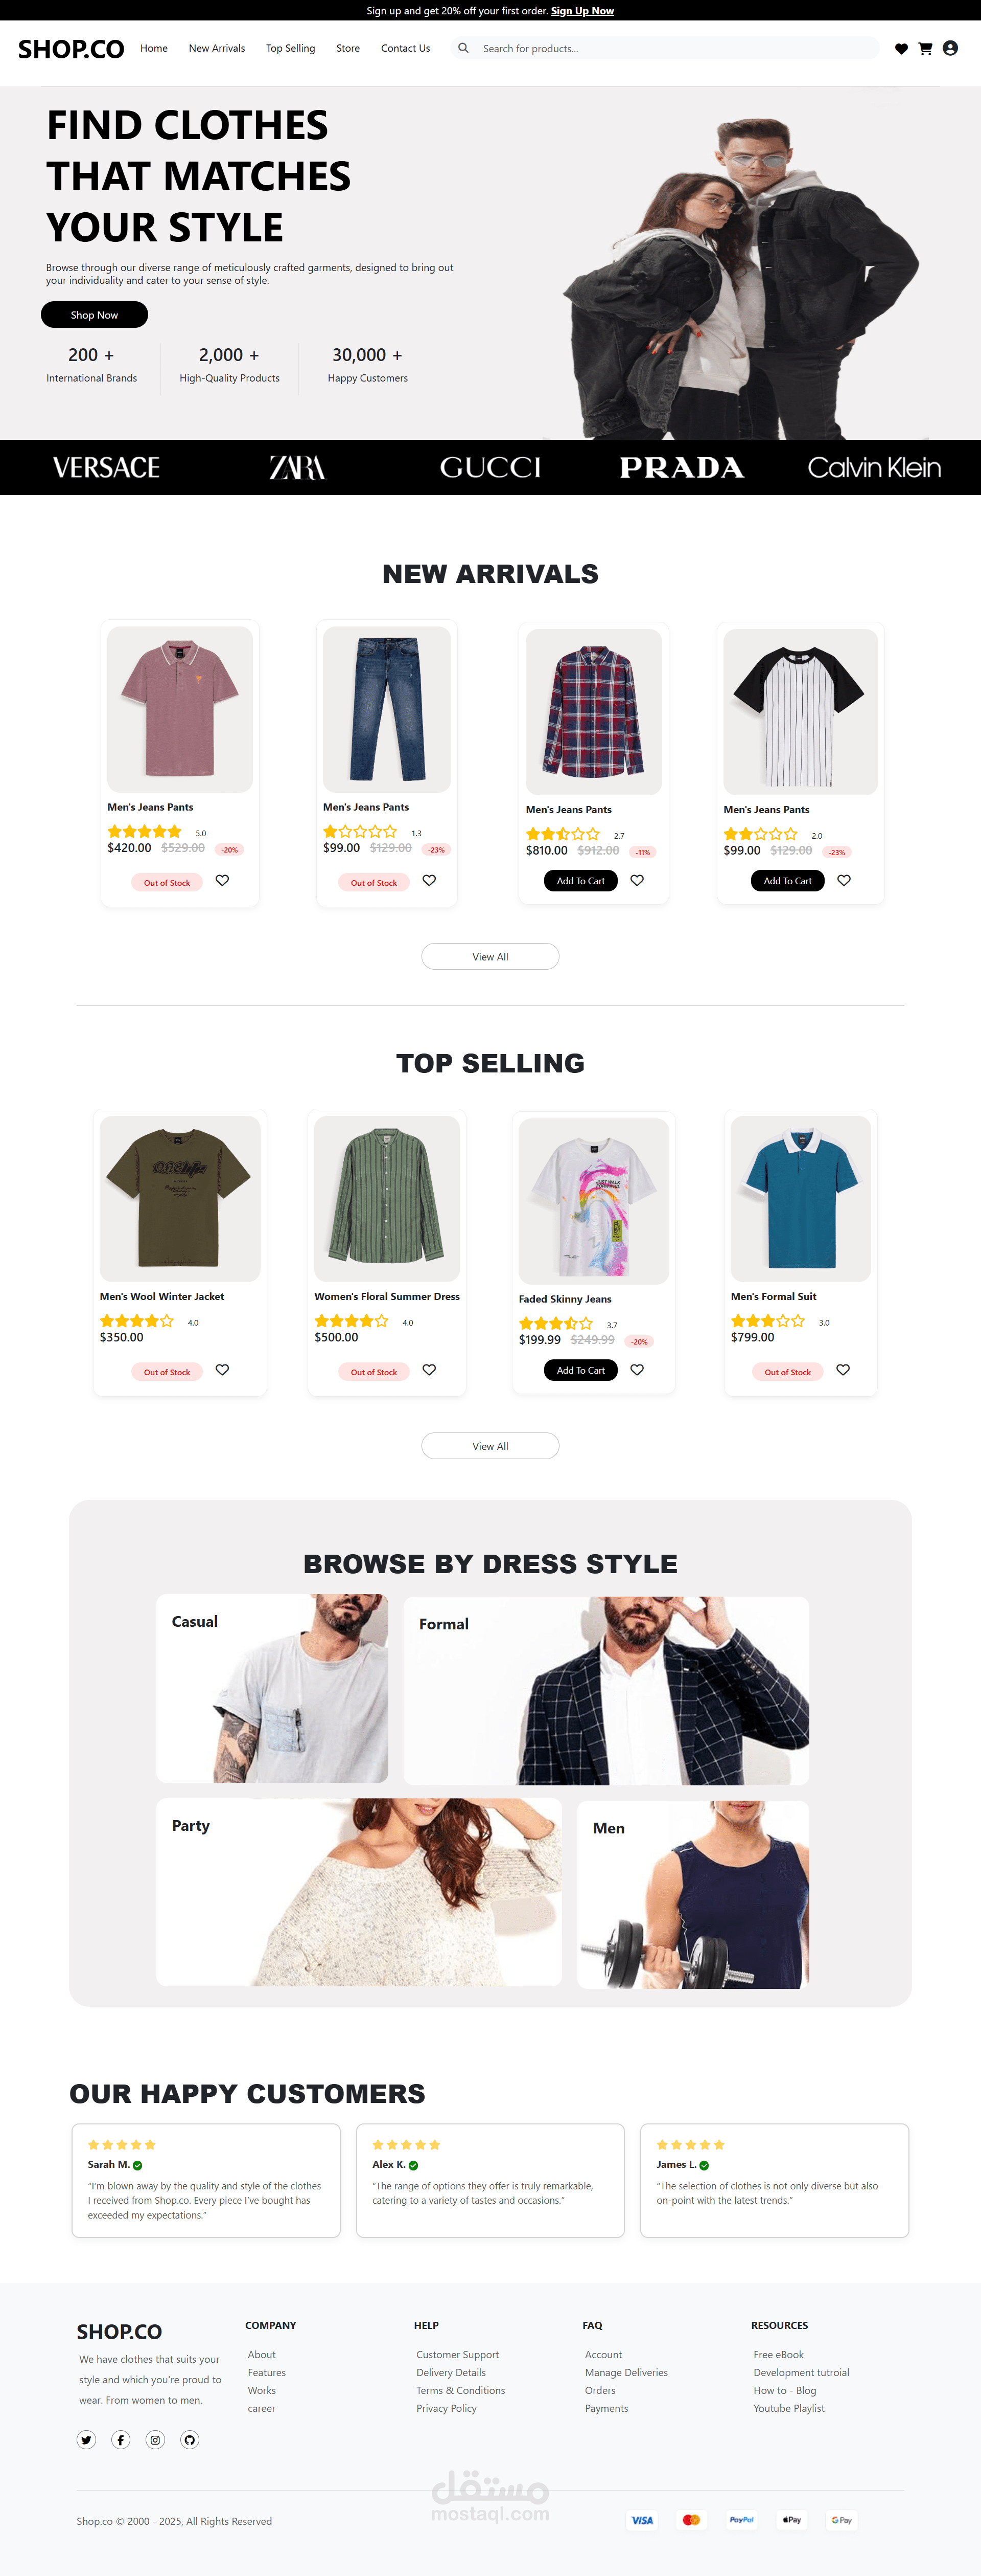Open Contact Us in the navigation

406,48
